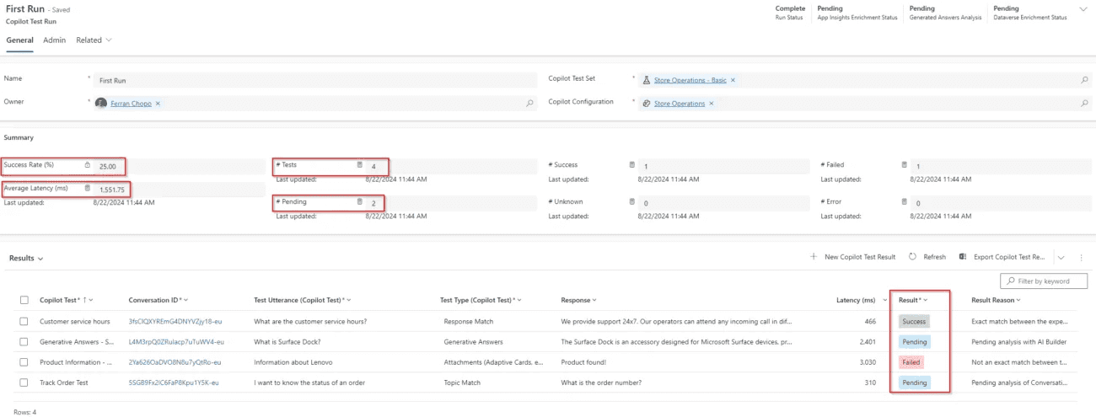Click the Track Order Test name cell
Screen dimensions: 1096x417
pos(63,382)
